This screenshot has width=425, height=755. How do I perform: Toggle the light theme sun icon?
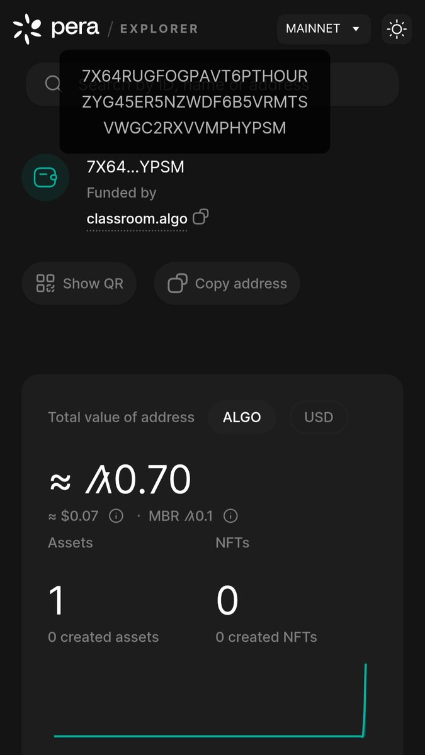[x=397, y=29]
